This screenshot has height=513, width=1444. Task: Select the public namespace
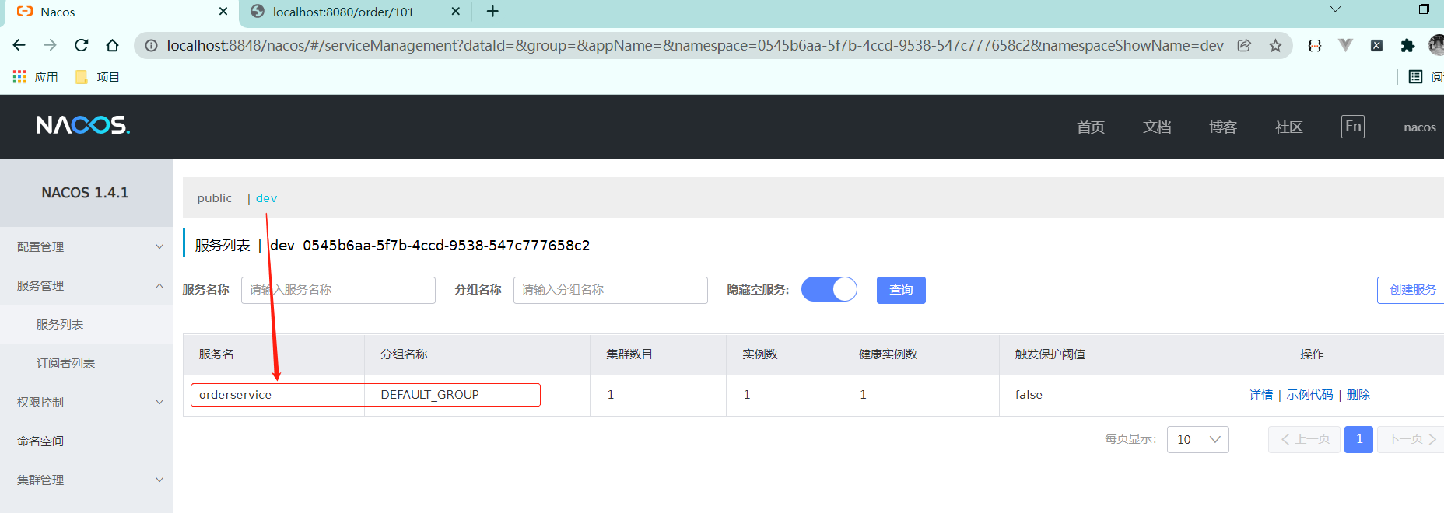pyautogui.click(x=215, y=198)
